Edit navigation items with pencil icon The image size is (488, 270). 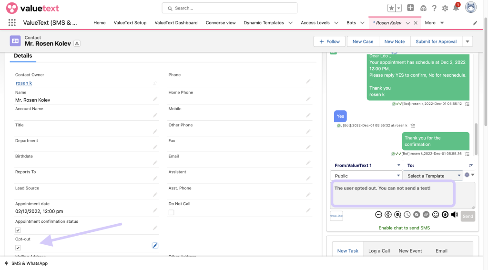pyautogui.click(x=475, y=23)
